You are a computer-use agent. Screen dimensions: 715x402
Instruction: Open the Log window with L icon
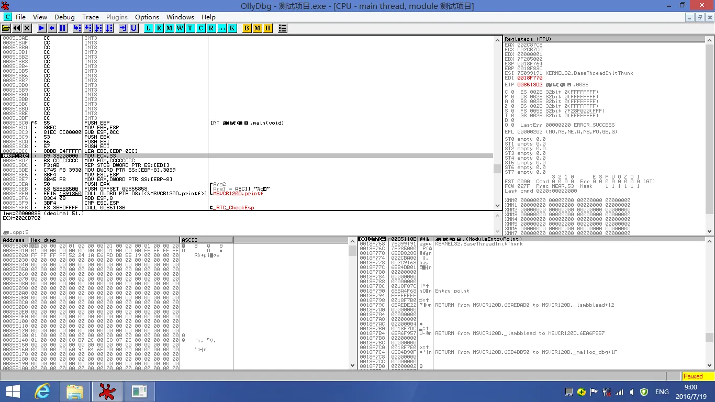tap(149, 28)
